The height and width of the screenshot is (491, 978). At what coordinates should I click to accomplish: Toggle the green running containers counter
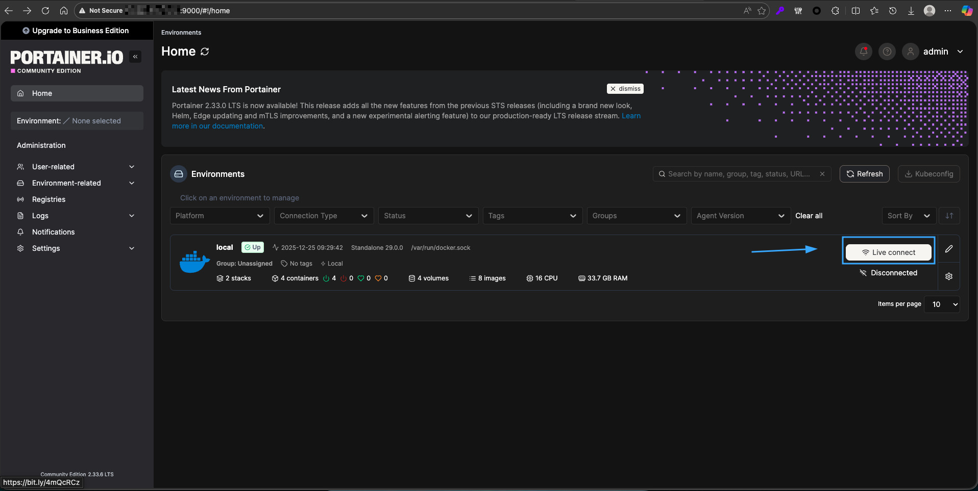(x=330, y=278)
